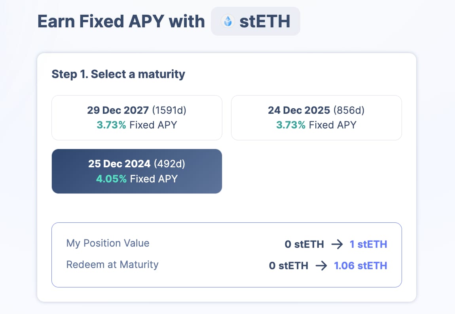Image resolution: width=455 pixels, height=314 pixels.
Task: Click the 856d duration text
Action: click(349, 110)
